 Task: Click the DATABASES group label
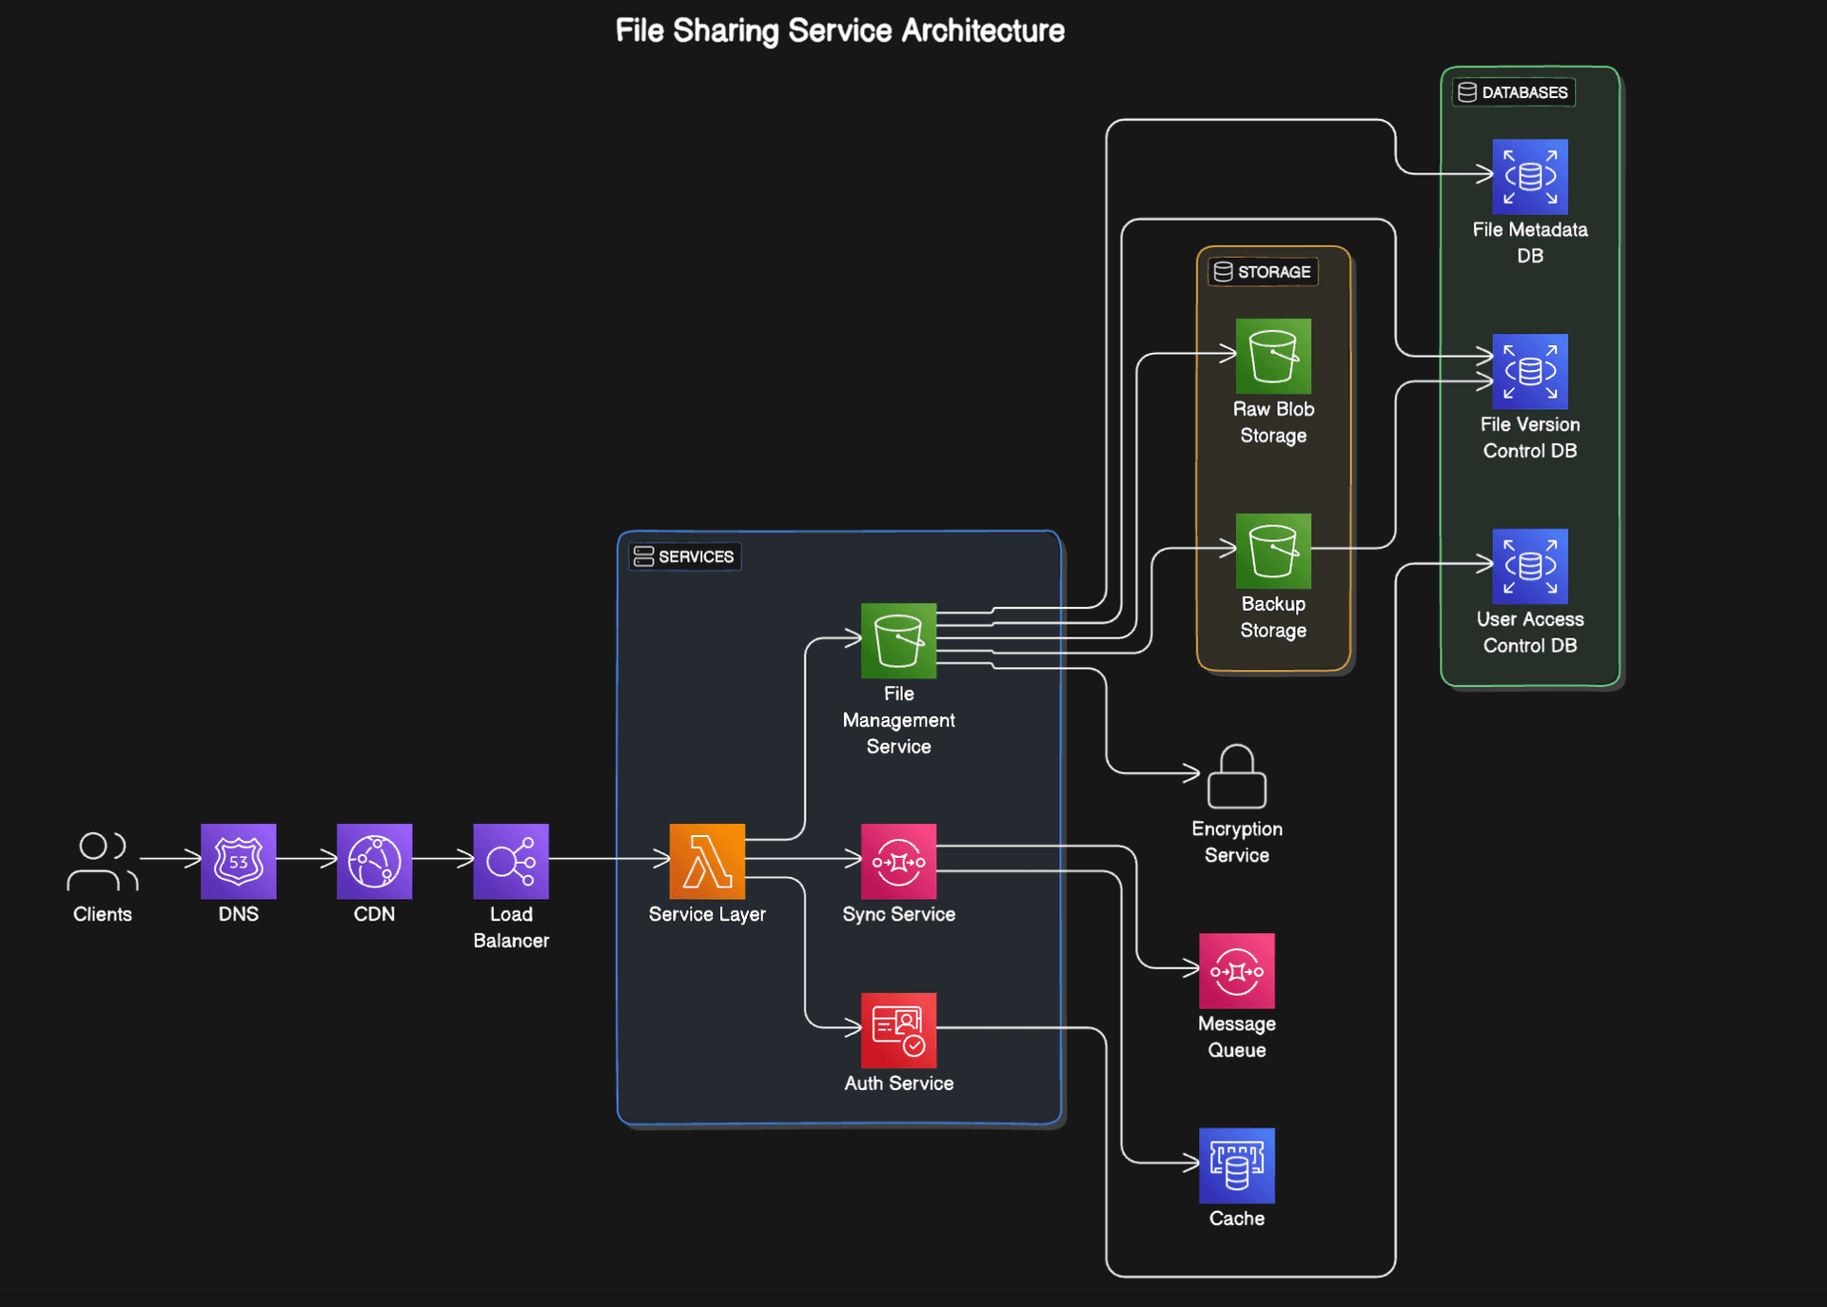pos(1513,92)
